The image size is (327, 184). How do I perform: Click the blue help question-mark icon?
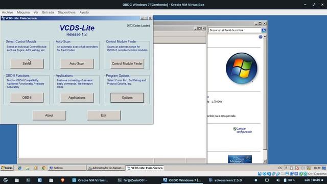pos(261,37)
